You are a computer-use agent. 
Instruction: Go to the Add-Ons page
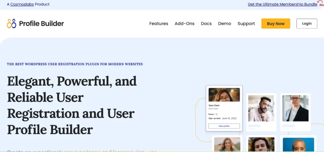pos(184,23)
